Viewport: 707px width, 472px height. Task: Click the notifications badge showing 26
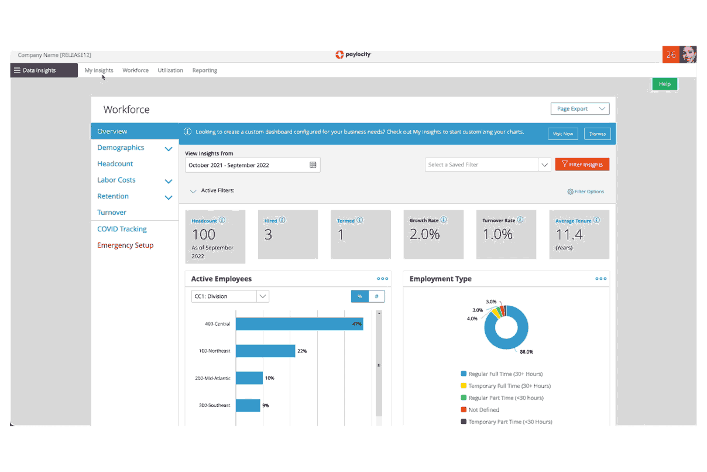click(x=671, y=54)
